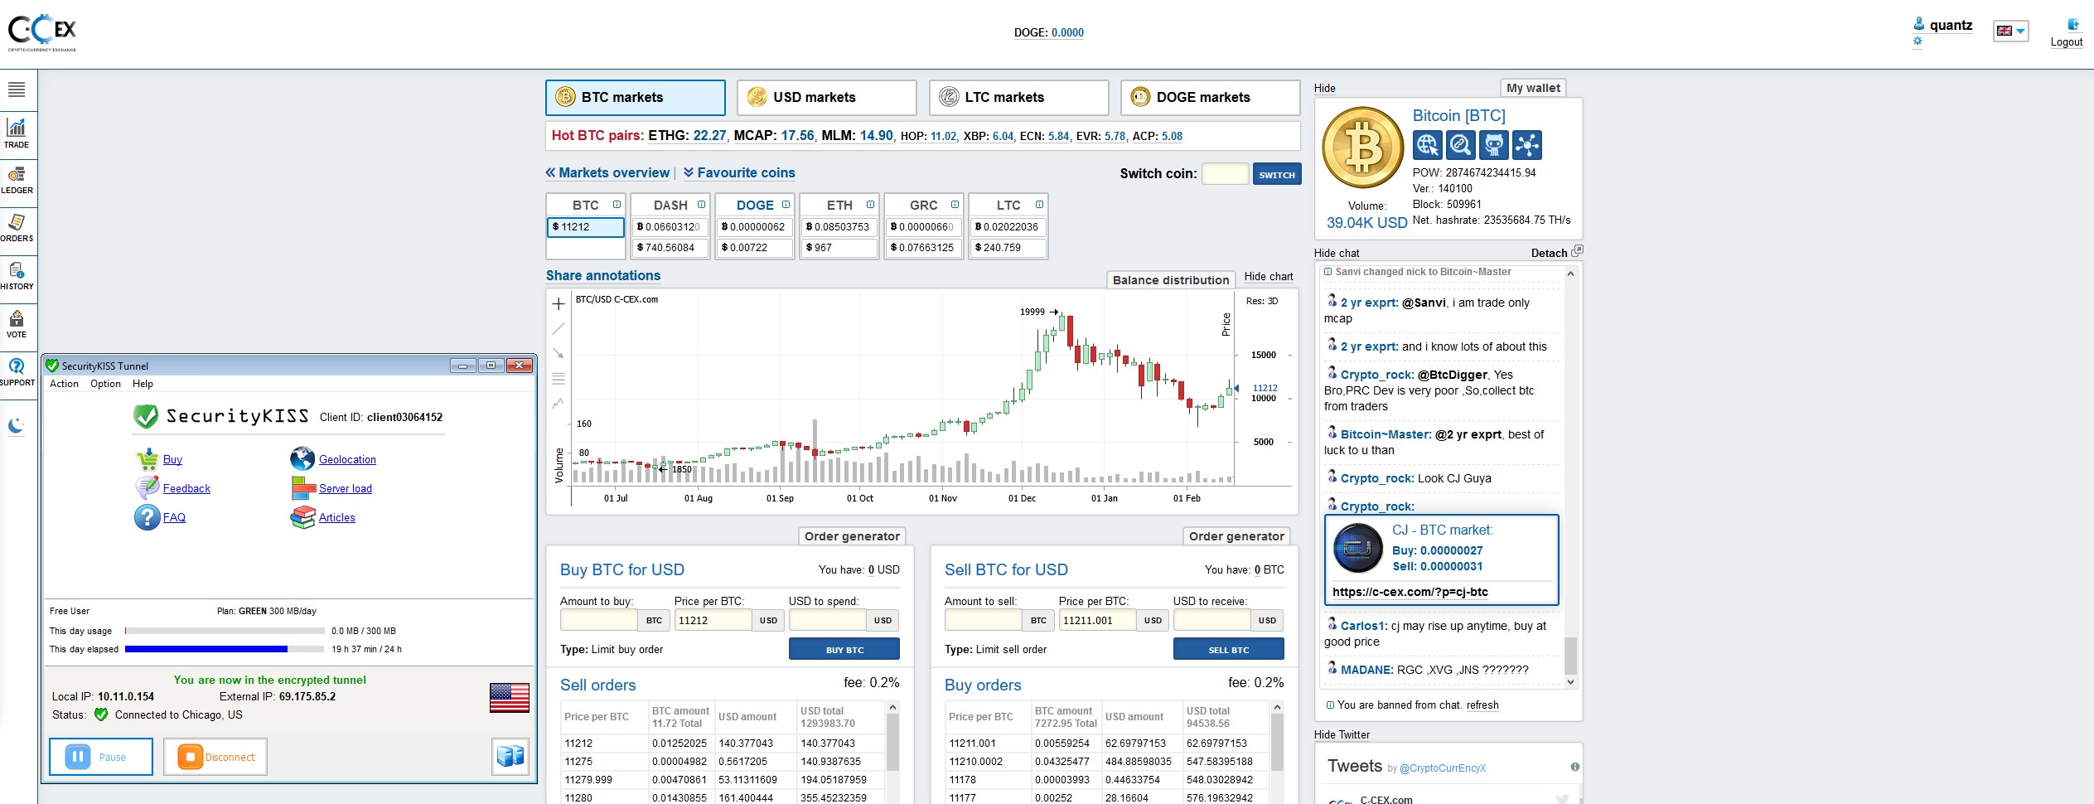Switch to DOGE markets tab
The image size is (2094, 804).
(x=1210, y=98)
